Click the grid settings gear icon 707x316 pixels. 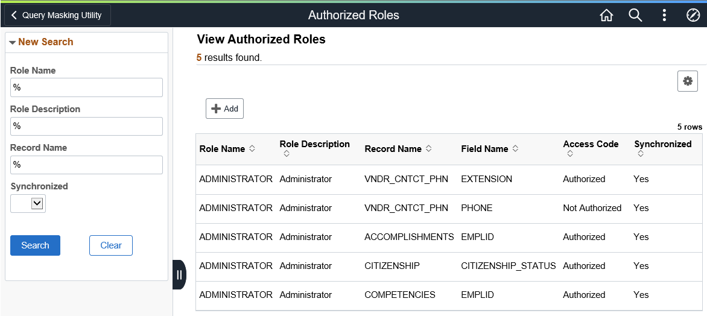pyautogui.click(x=688, y=81)
